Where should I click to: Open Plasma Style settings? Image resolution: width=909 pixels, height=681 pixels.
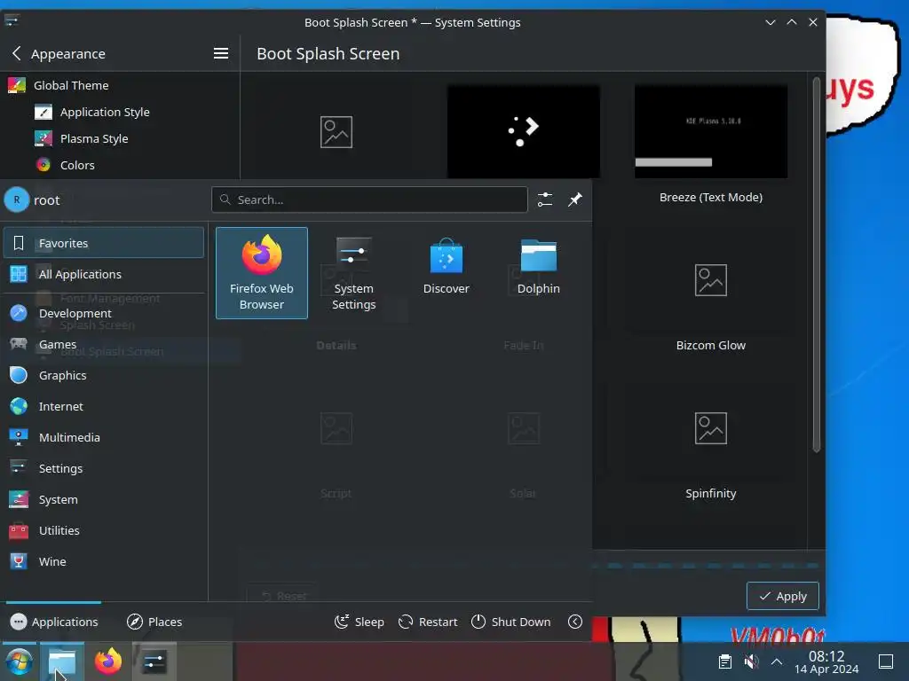(120, 138)
